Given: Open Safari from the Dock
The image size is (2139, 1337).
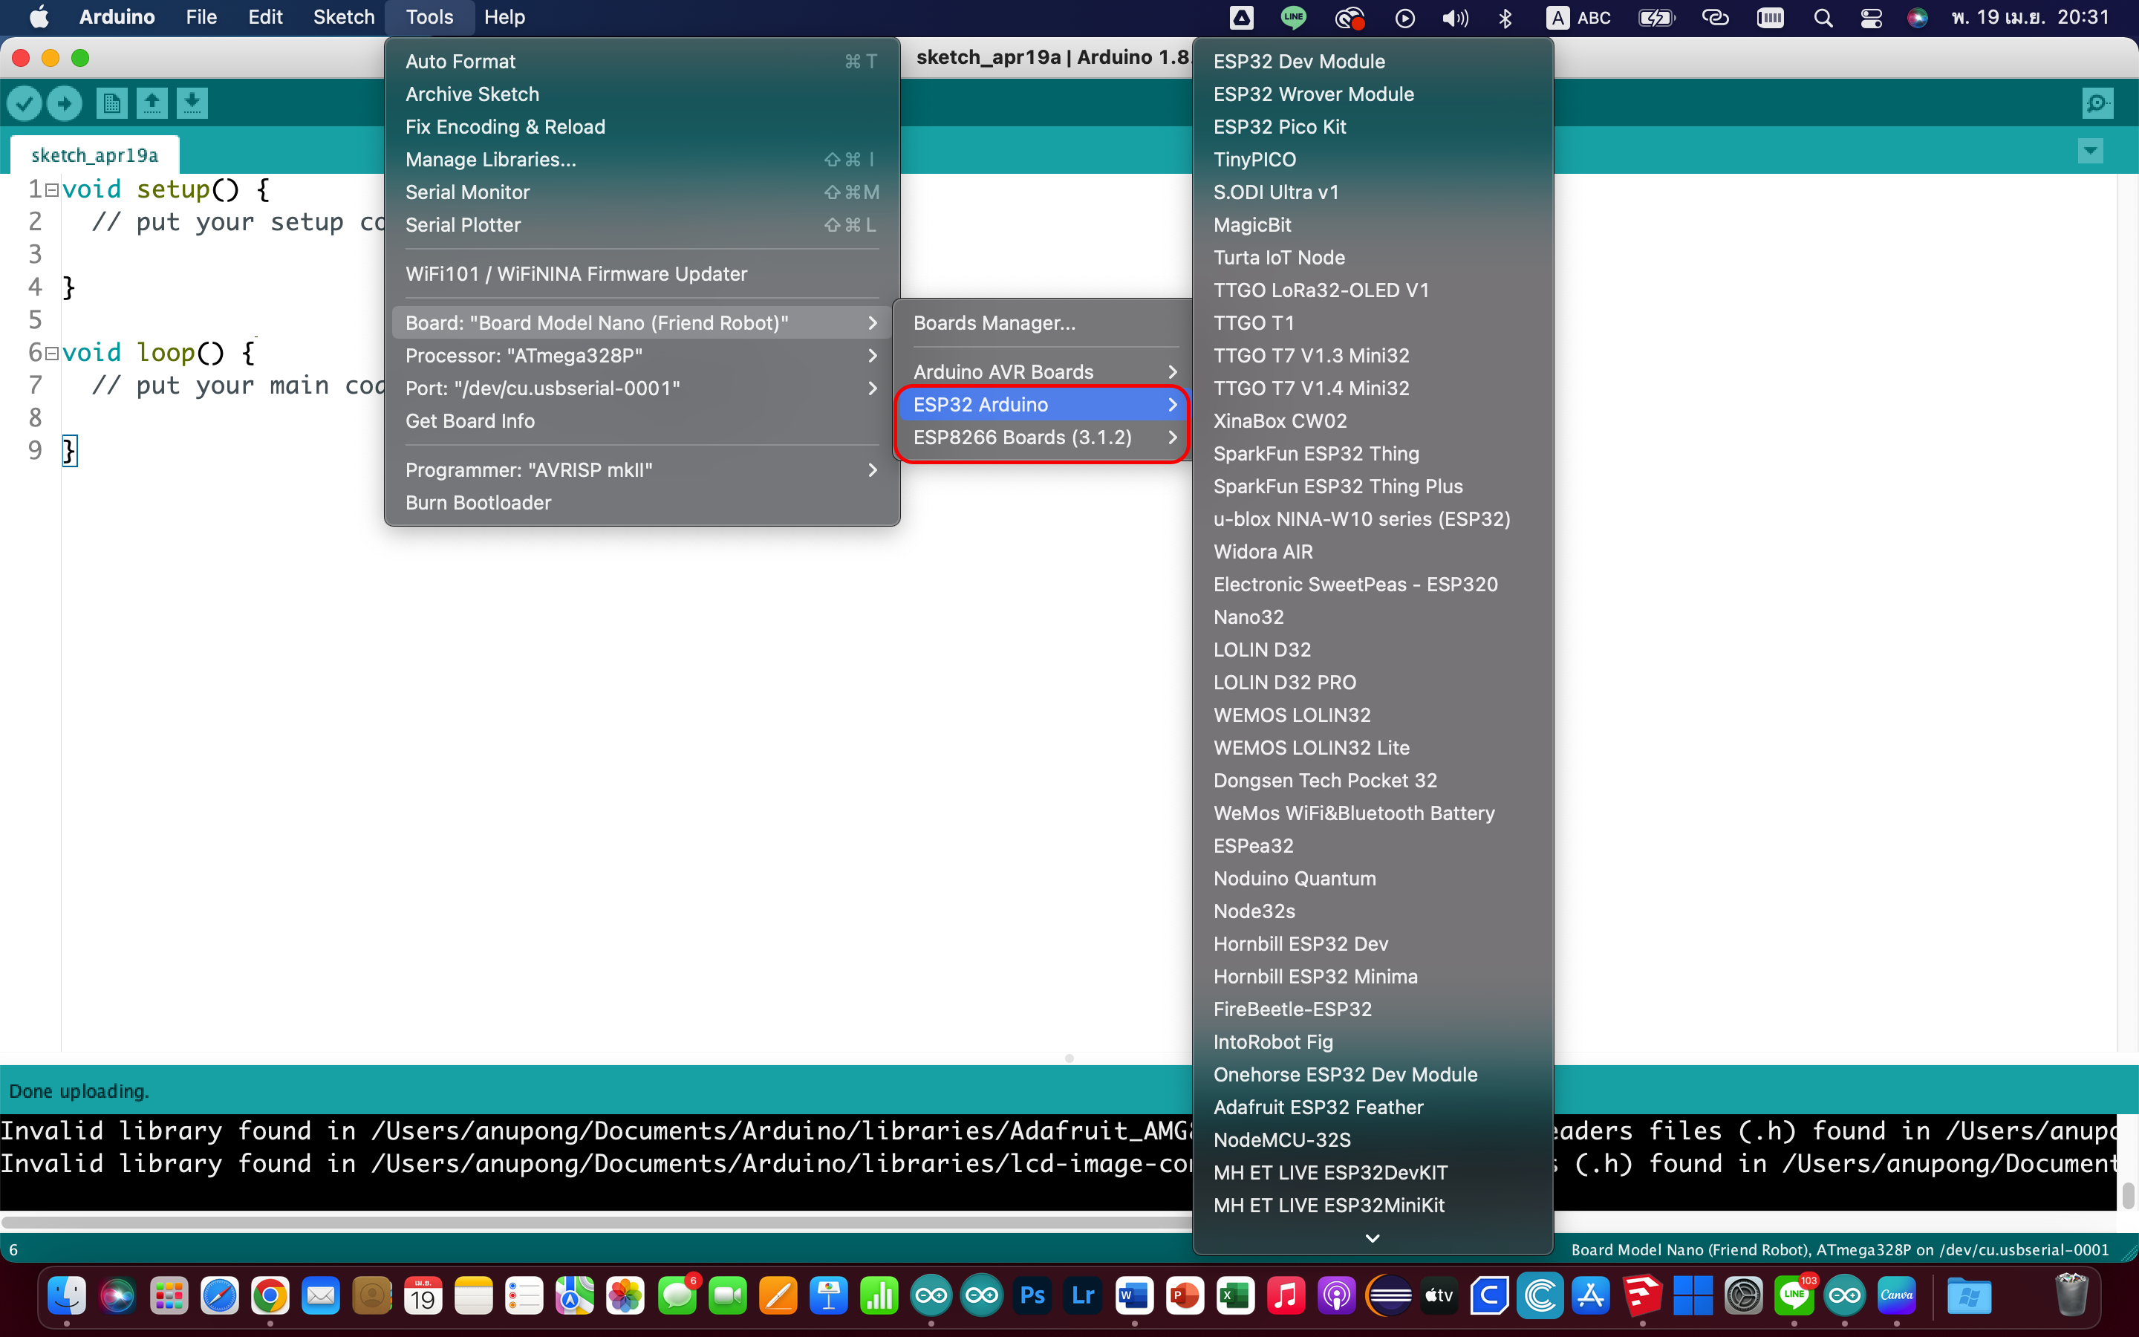Looking at the screenshot, I should pyautogui.click(x=219, y=1297).
